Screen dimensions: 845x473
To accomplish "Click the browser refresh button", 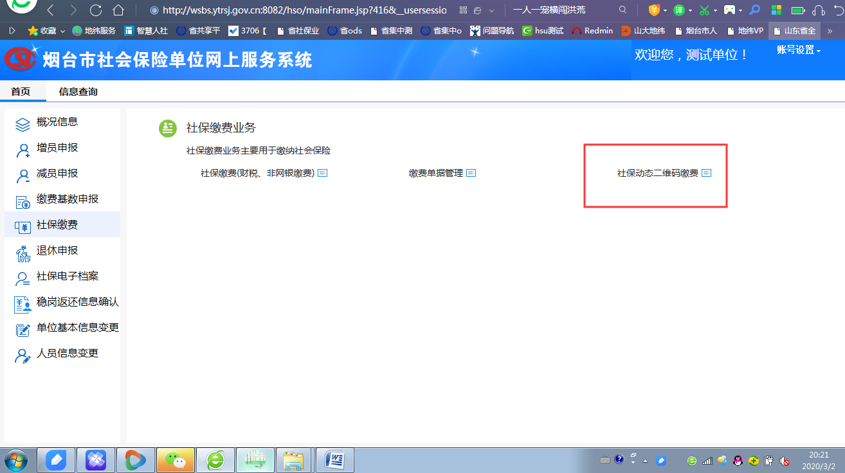I will pyautogui.click(x=96, y=10).
